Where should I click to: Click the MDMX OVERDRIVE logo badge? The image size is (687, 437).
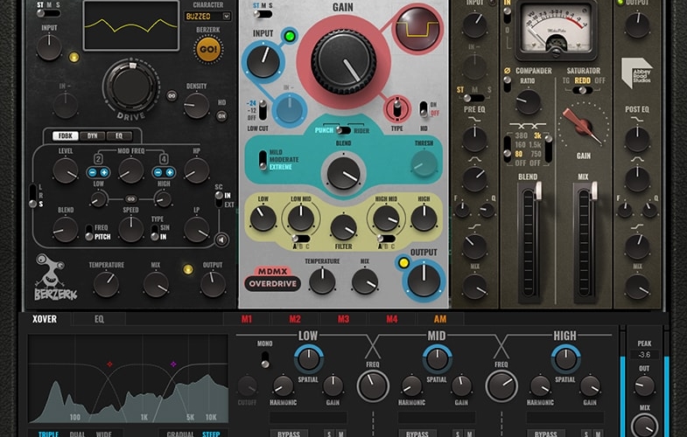point(272,279)
